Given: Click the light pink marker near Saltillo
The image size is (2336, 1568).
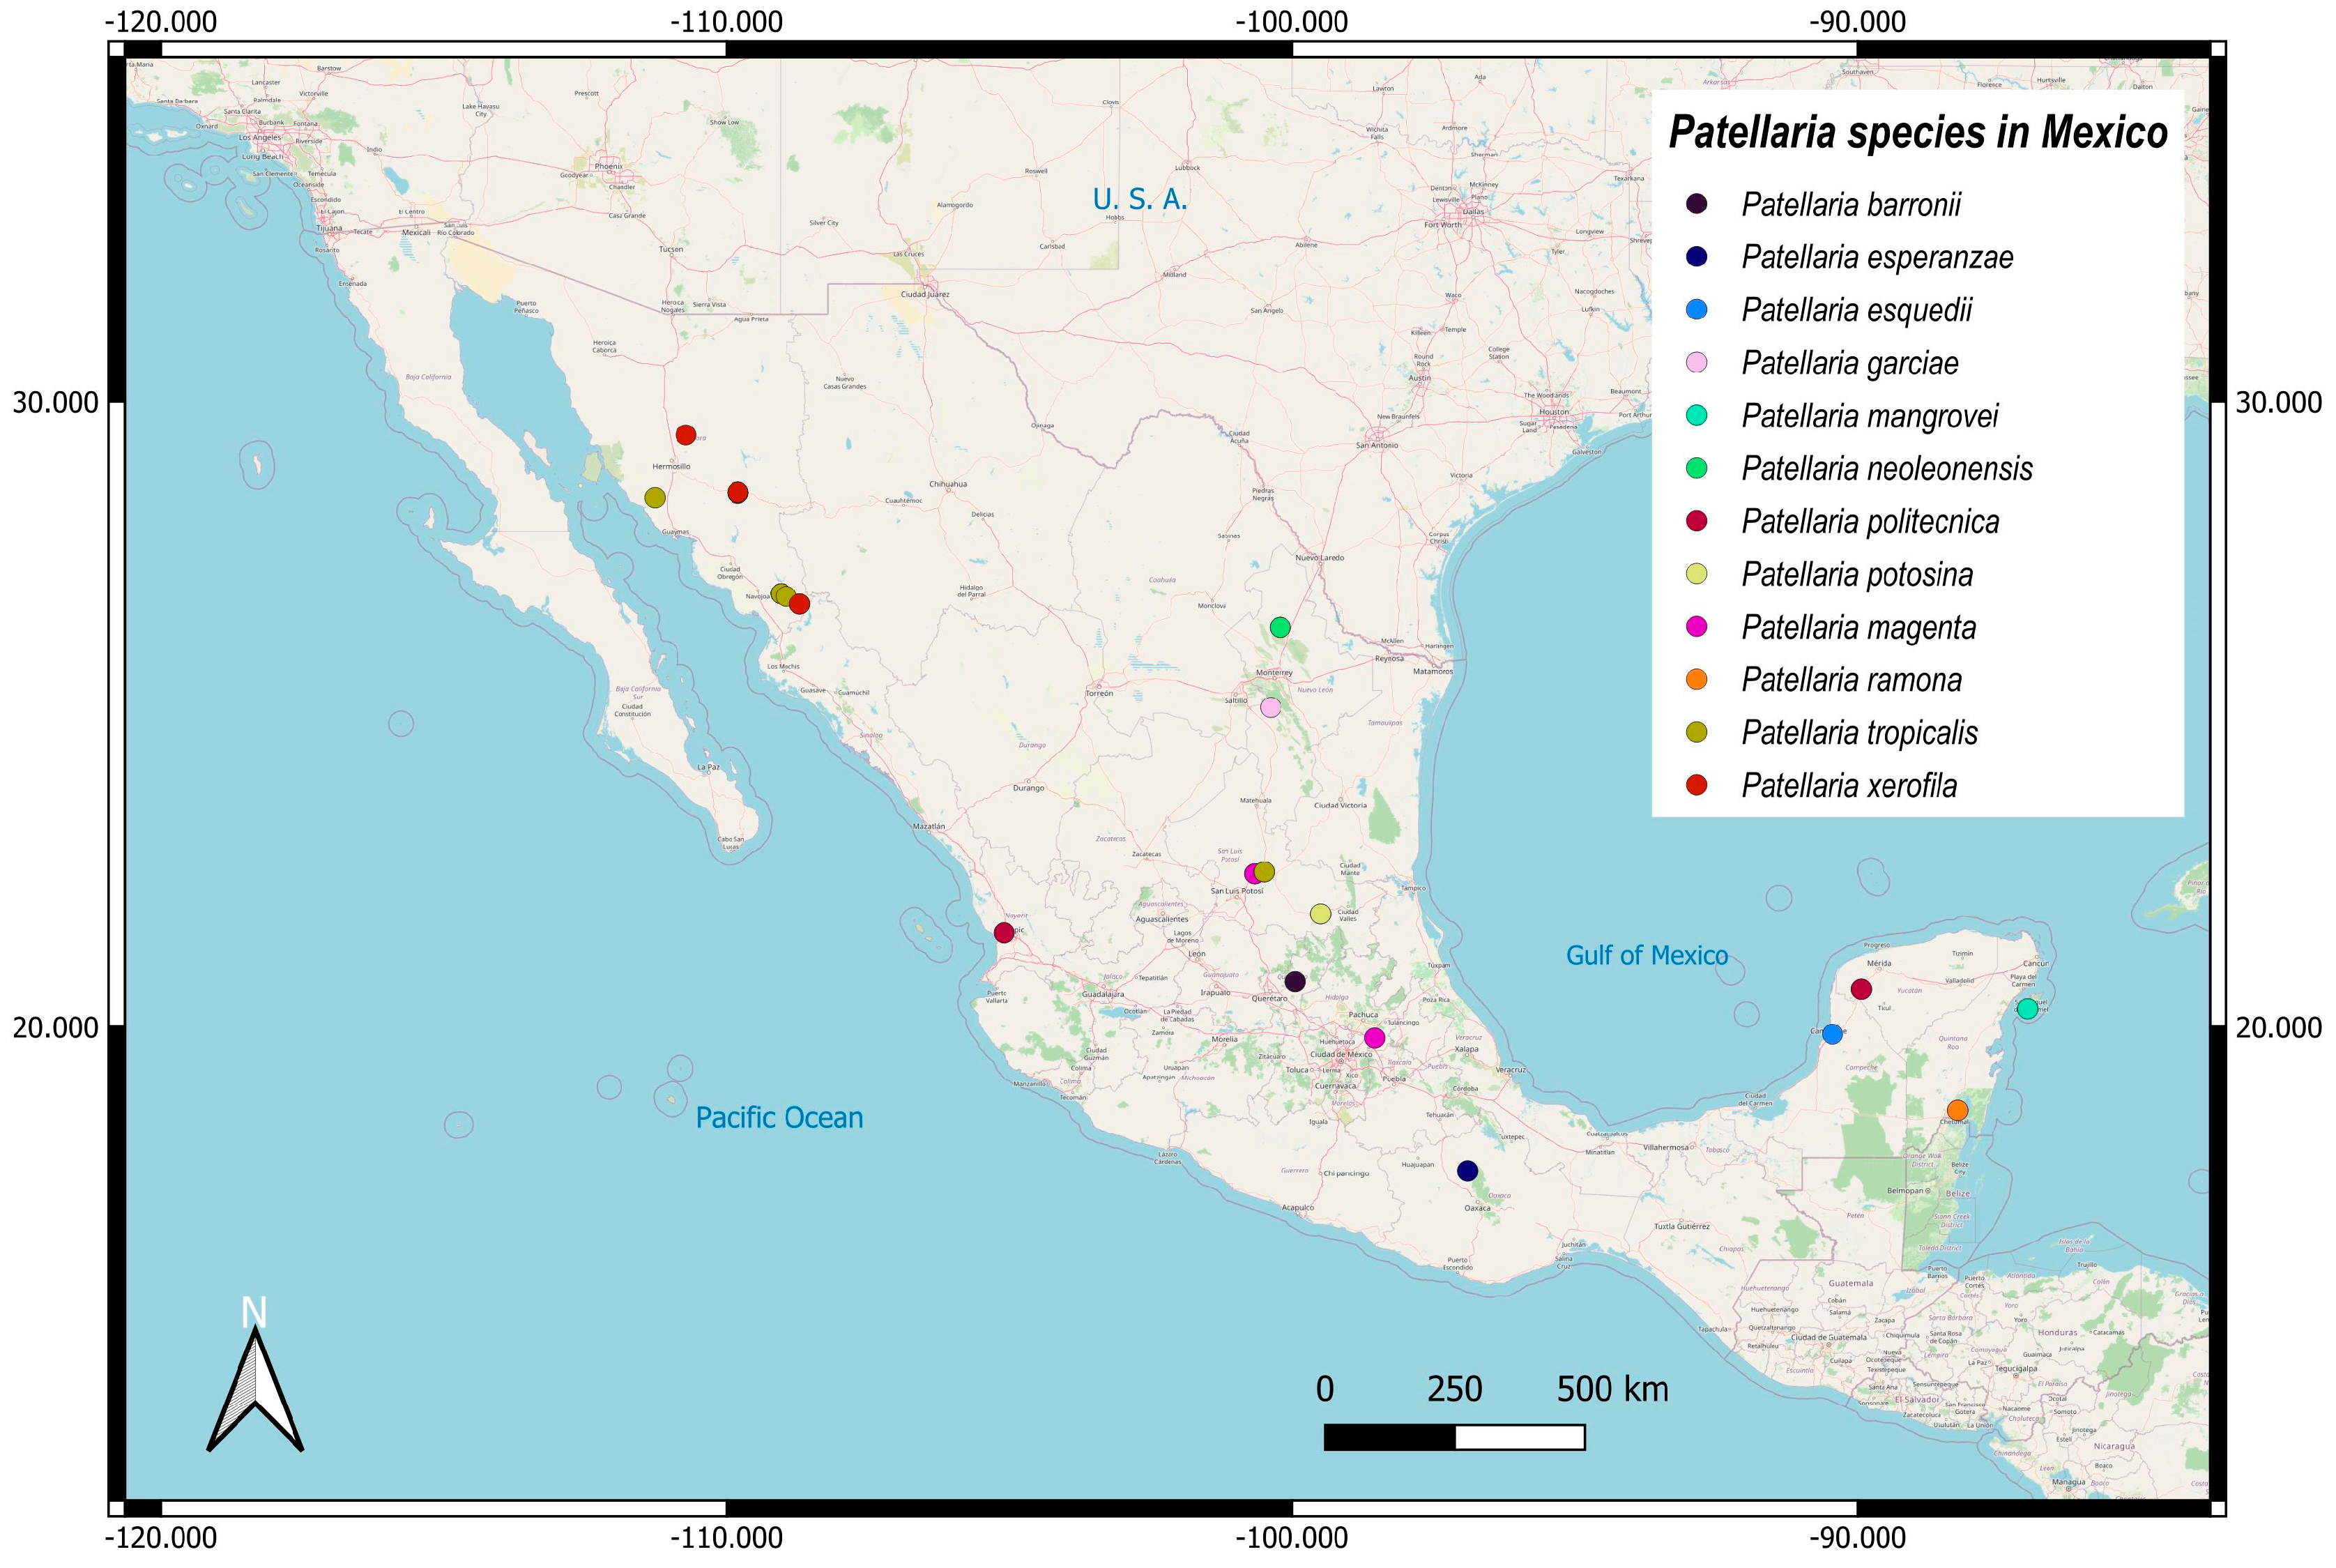Looking at the screenshot, I should (x=1270, y=707).
